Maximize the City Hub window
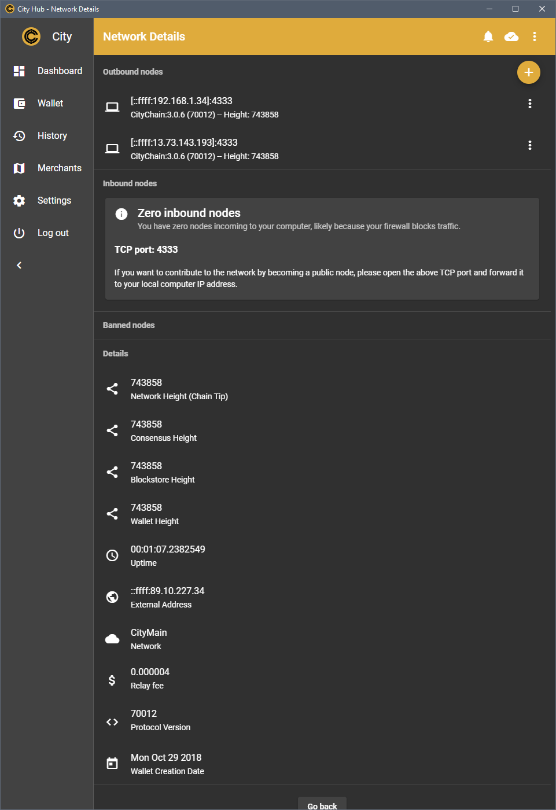The height and width of the screenshot is (810, 556). coord(516,9)
